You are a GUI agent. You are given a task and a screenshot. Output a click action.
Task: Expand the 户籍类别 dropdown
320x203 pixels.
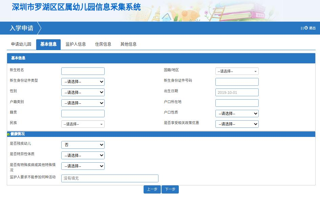[x=83, y=103]
